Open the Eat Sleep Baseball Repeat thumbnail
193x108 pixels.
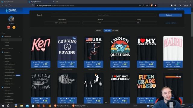67,85
